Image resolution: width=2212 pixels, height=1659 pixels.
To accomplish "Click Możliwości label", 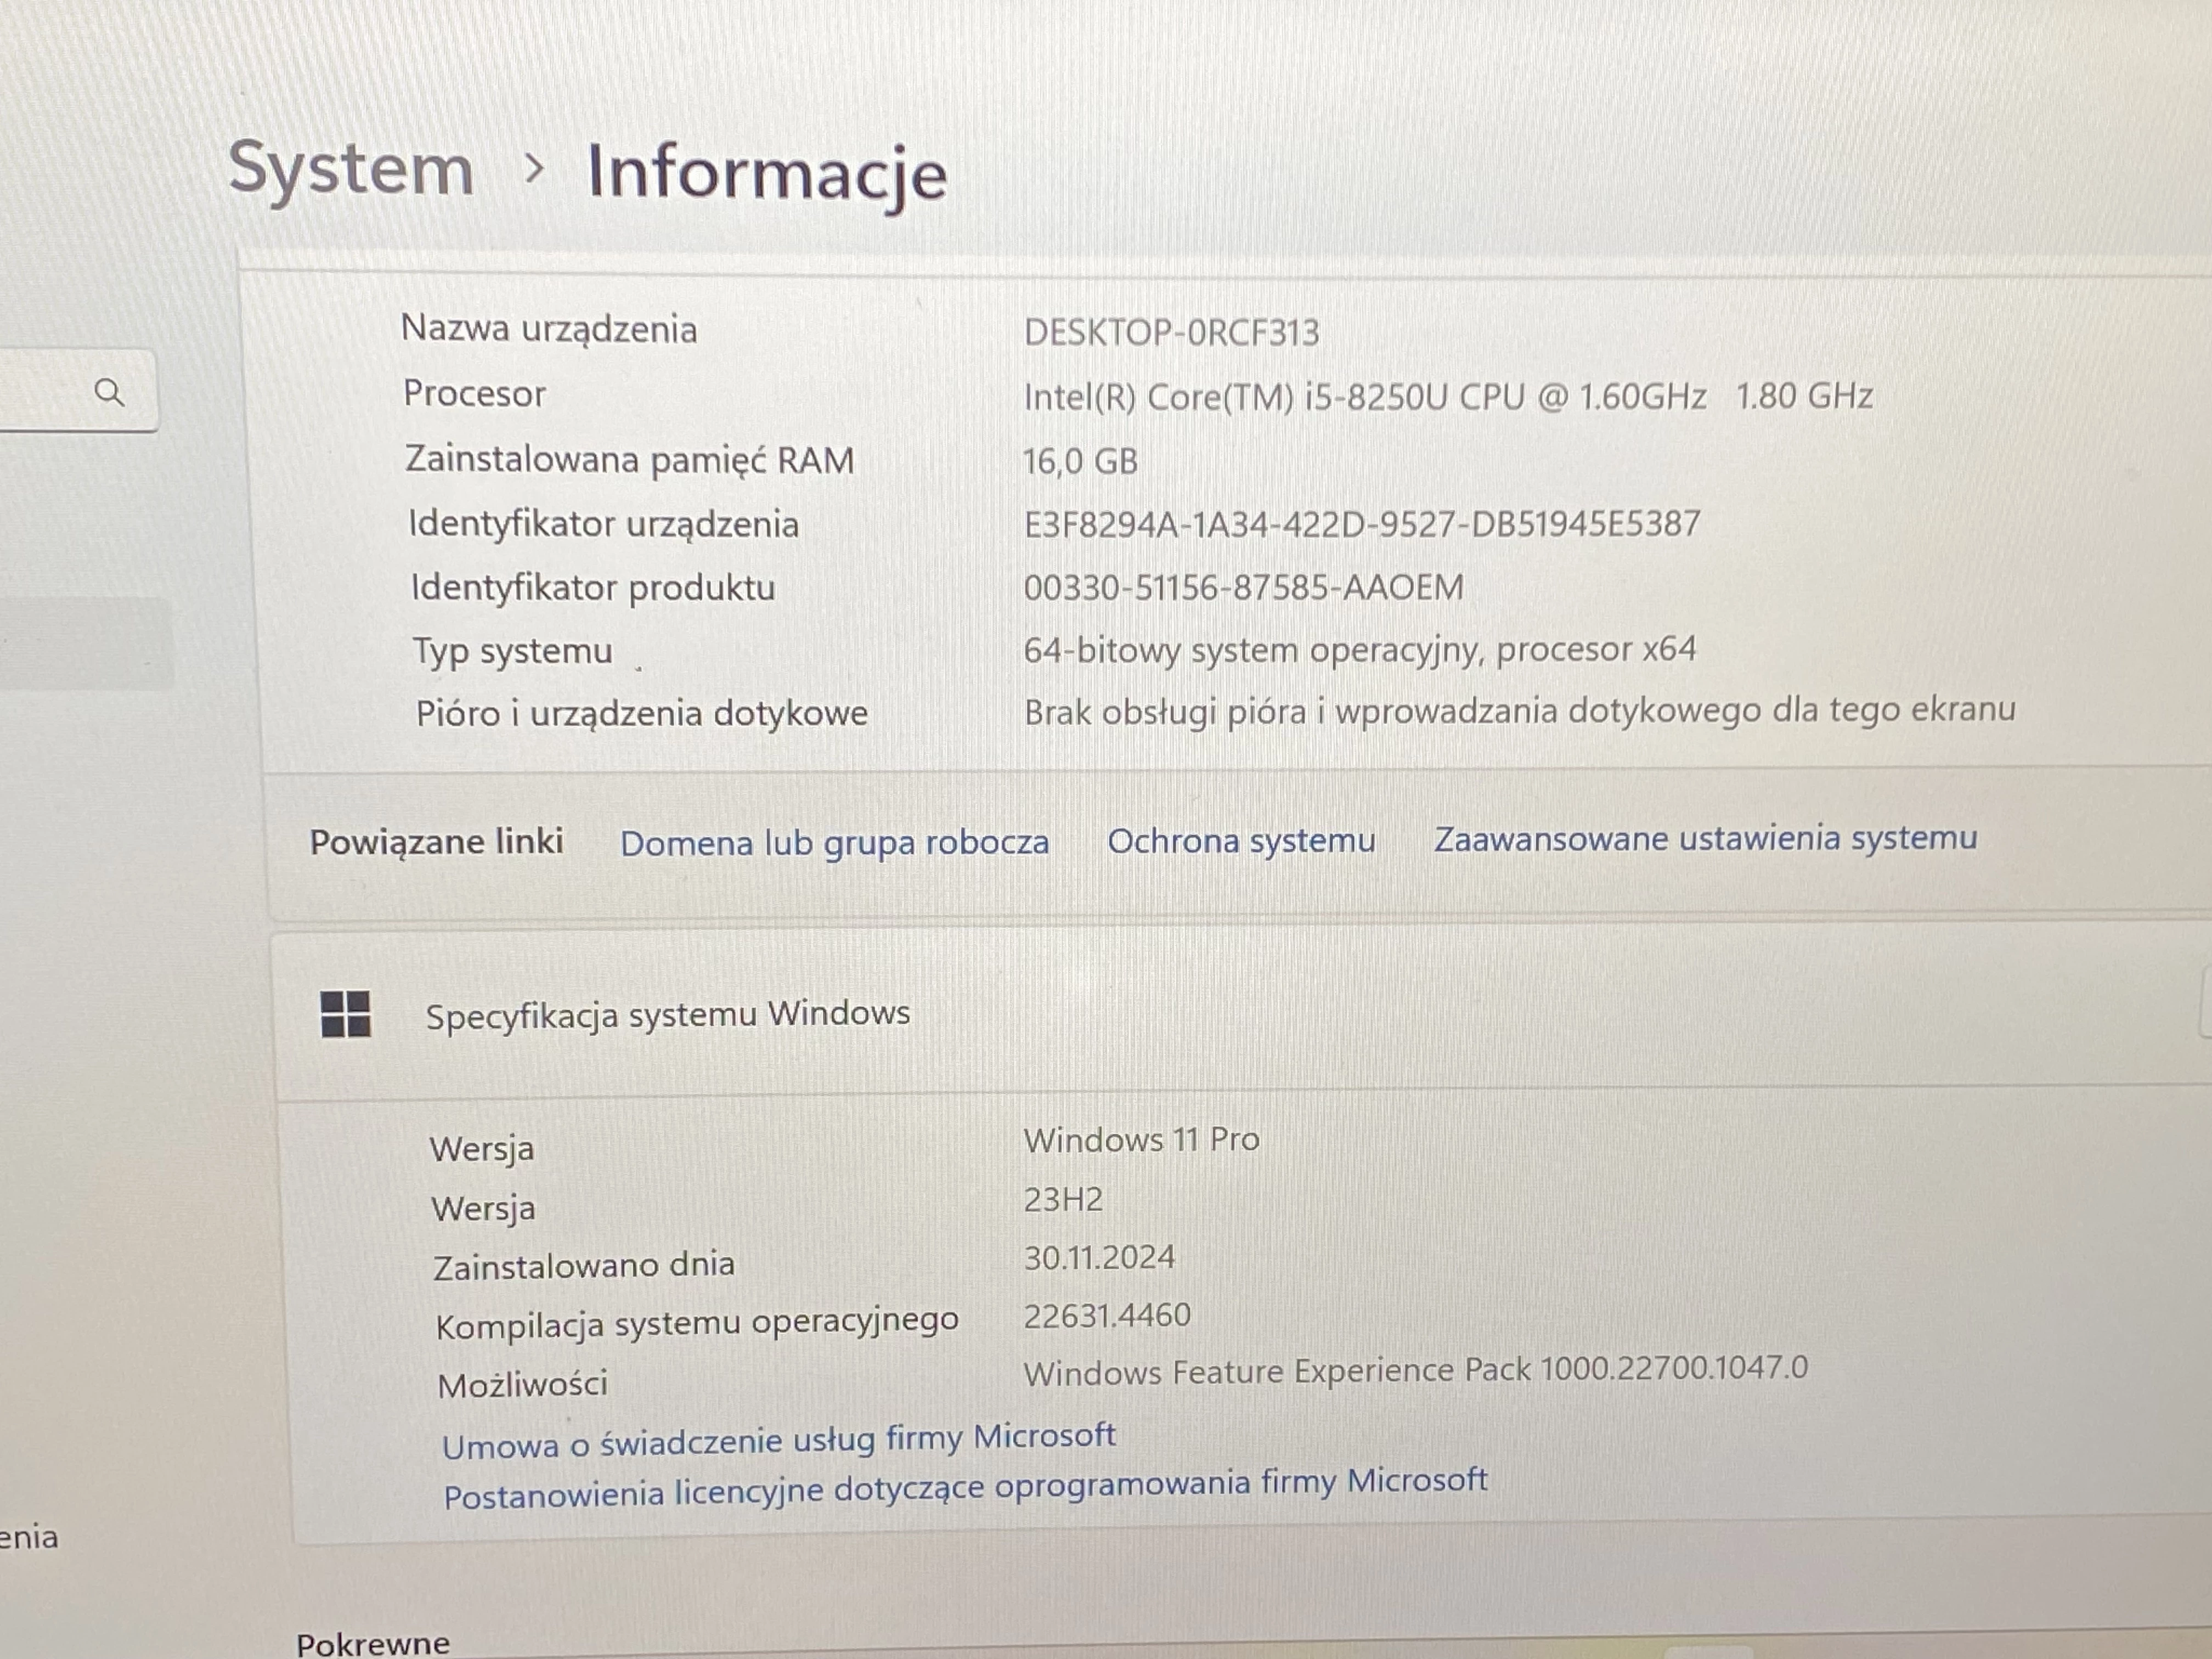I will tap(523, 1385).
